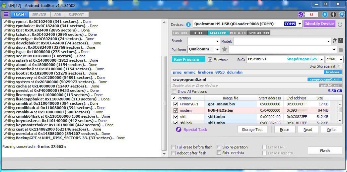Image resolution: width=347 pixels, height=172 pixels.
Task: Click the Raw Program button
Action: pyautogui.click(x=188, y=59)
